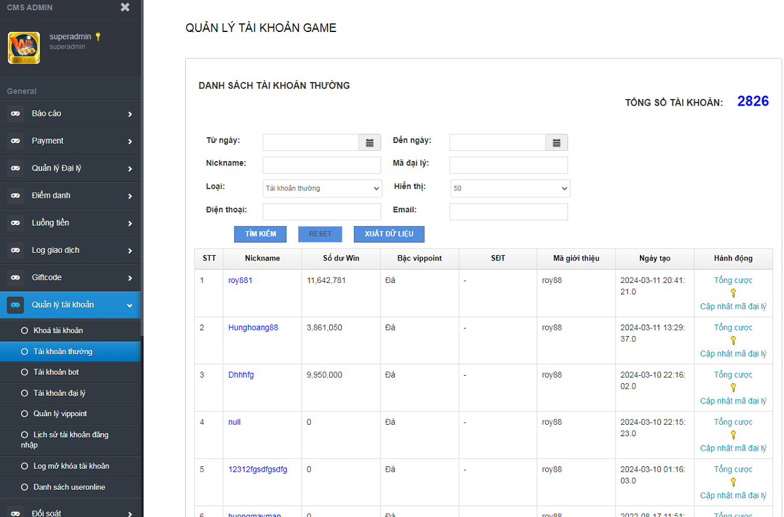Click the key icon in Dhhhfg row
The image size is (784, 517).
pos(733,387)
